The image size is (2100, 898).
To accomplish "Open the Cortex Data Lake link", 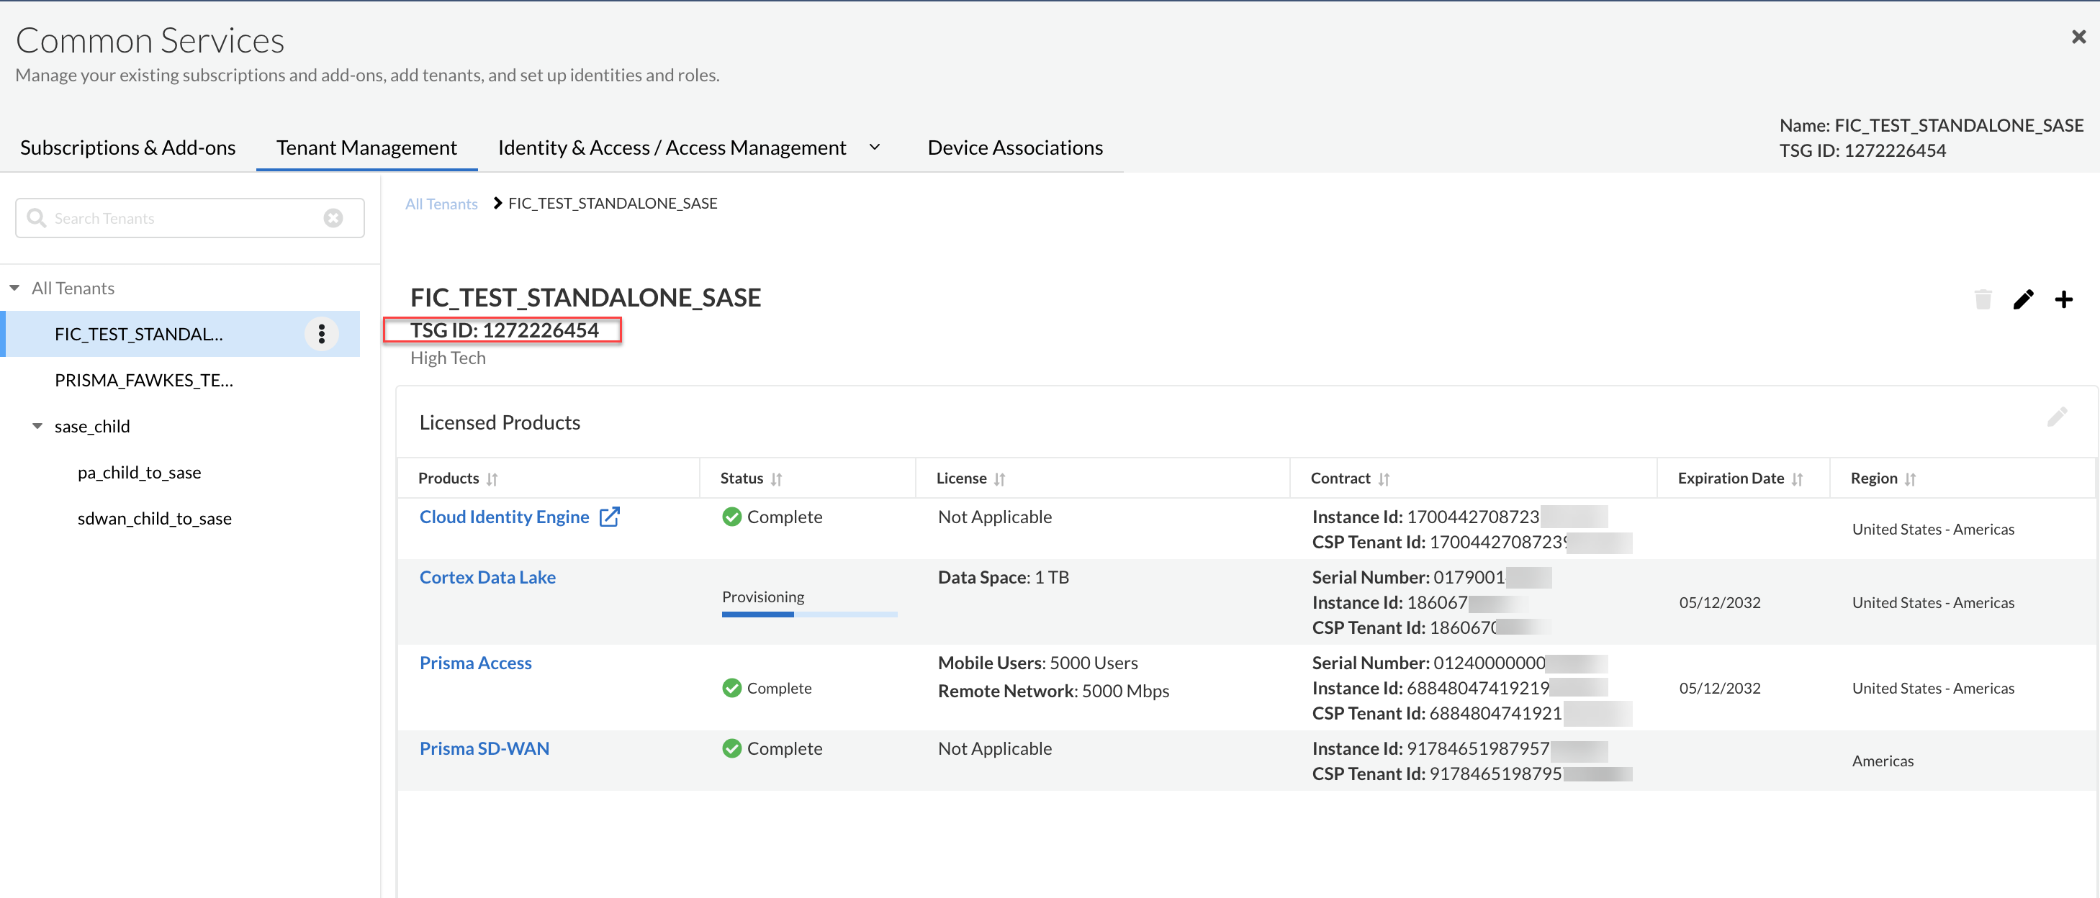I will pyautogui.click(x=487, y=577).
